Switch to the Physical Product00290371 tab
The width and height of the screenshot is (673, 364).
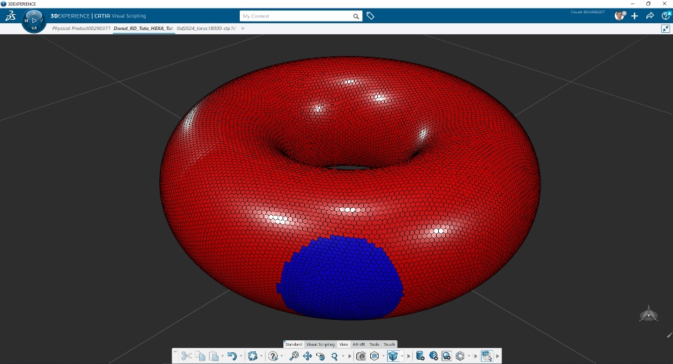[81, 28]
